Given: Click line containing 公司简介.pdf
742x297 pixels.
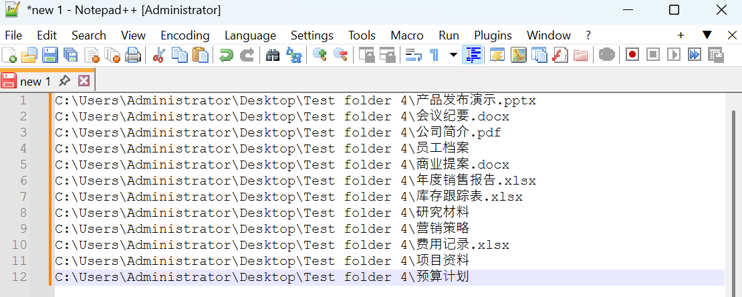Looking at the screenshot, I should 390,132.
